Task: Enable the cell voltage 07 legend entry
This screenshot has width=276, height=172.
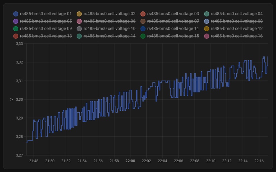Action: [x=170, y=21]
